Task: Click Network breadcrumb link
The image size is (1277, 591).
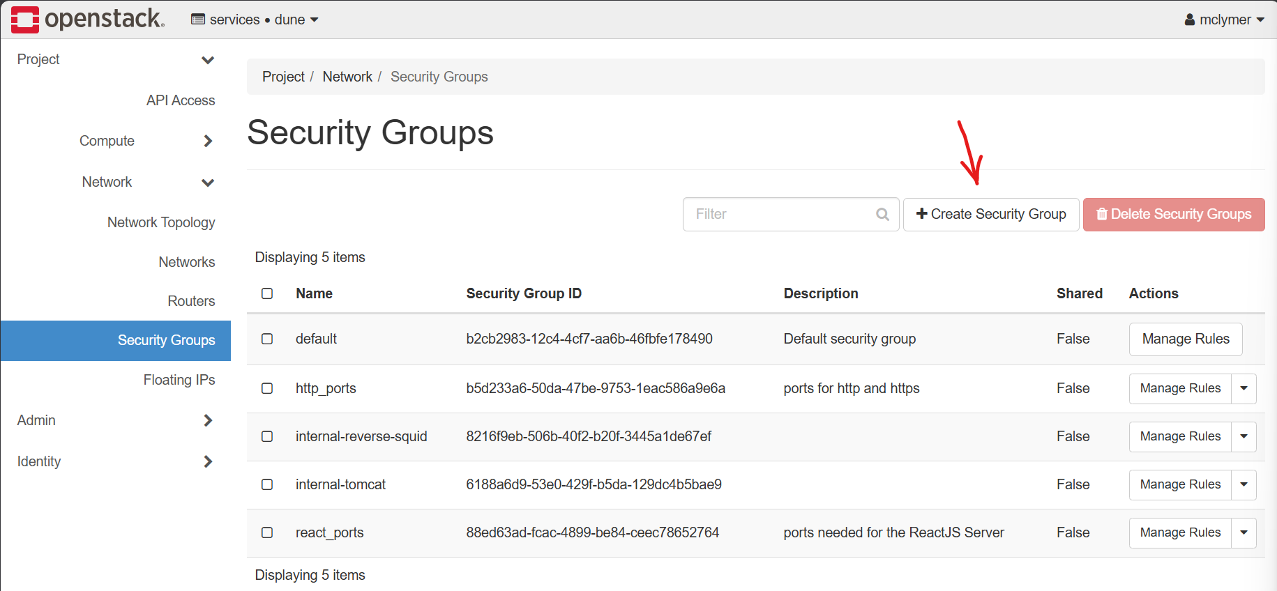Action: coord(347,77)
